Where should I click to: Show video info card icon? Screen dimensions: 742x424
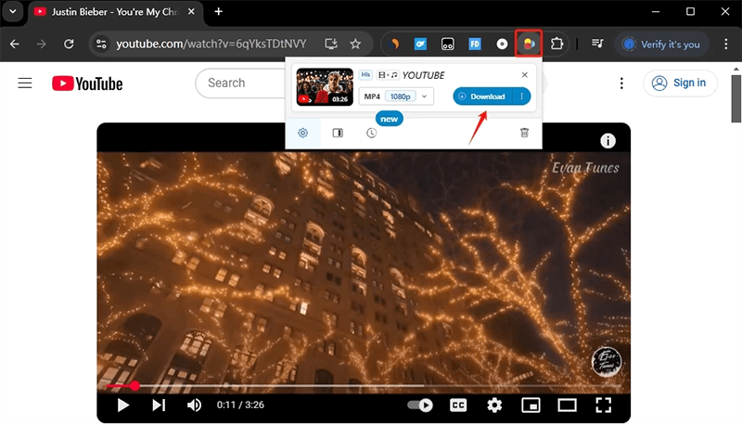pyautogui.click(x=608, y=140)
